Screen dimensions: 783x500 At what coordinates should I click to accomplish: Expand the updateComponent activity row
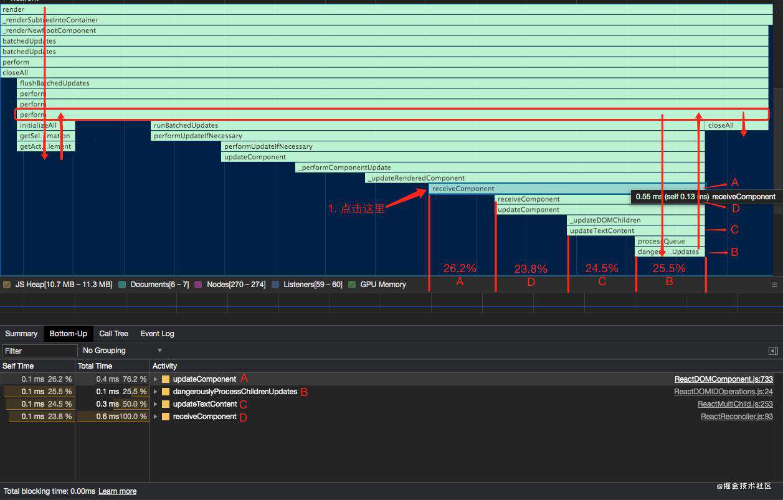tap(155, 379)
